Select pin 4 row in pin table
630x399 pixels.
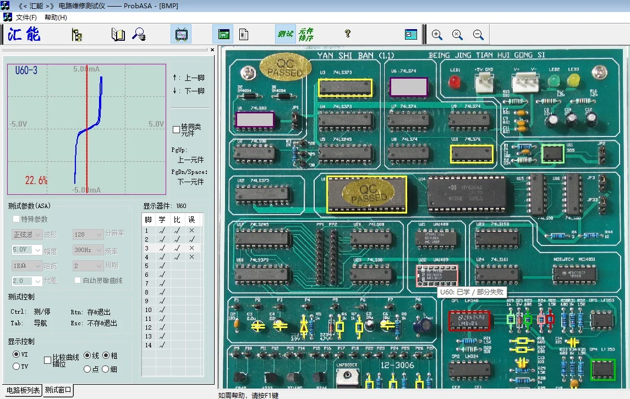click(147, 257)
